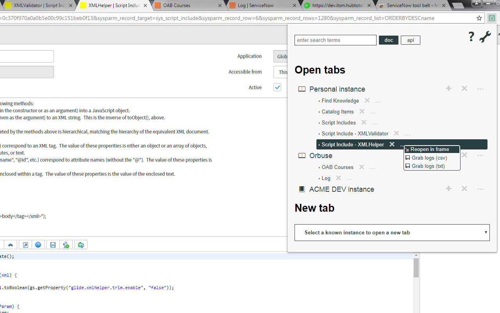The height and width of the screenshot is (313, 500).
Task: Click the ServiceNow tool belt extension icon
Action: click(492, 18)
